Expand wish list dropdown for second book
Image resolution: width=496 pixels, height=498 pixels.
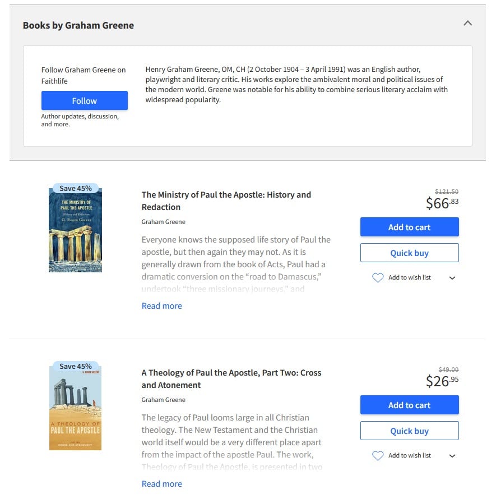click(452, 456)
